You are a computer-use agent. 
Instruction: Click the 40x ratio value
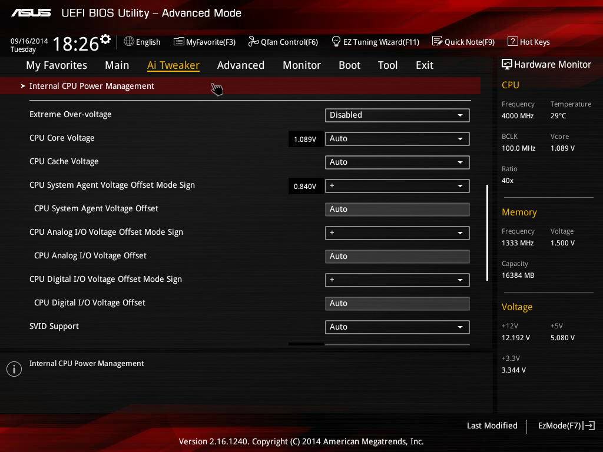[x=507, y=180]
